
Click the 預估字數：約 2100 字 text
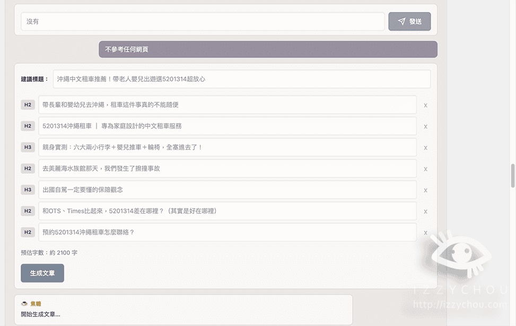point(49,253)
